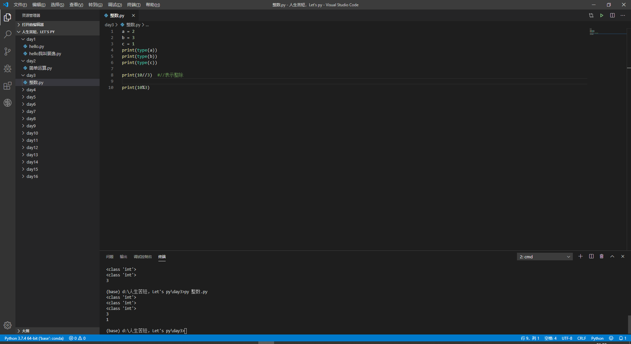Create a new terminal with plus icon
The image size is (631, 344).
581,256
